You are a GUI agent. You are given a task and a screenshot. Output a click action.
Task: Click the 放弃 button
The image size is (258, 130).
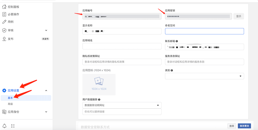[232, 126]
